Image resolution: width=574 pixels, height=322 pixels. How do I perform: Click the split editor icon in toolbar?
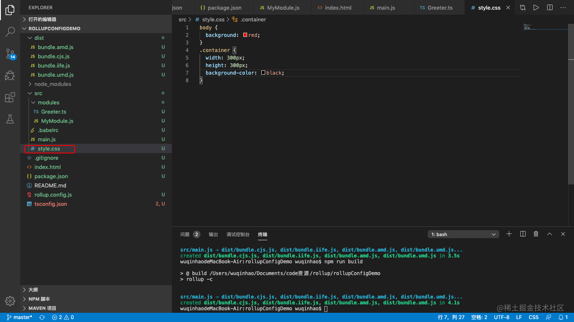click(x=550, y=8)
